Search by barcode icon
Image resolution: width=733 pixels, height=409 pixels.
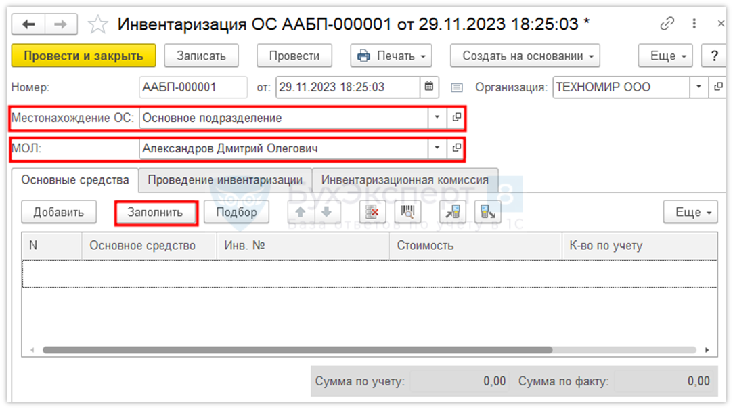pyautogui.click(x=407, y=212)
